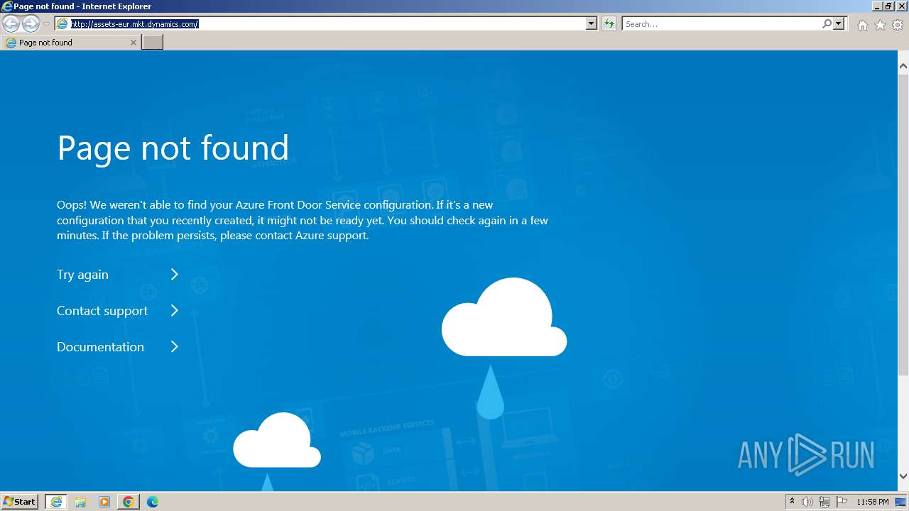Select the 'Page not found' tab
Image resolution: width=909 pixels, height=511 pixels.
tap(70, 43)
